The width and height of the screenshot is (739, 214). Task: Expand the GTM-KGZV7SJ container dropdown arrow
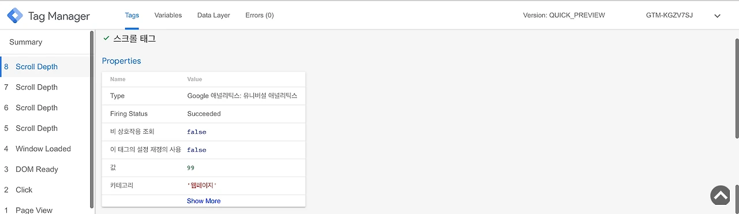tap(718, 16)
